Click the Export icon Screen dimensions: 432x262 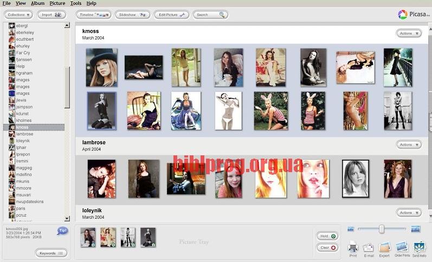click(384, 249)
